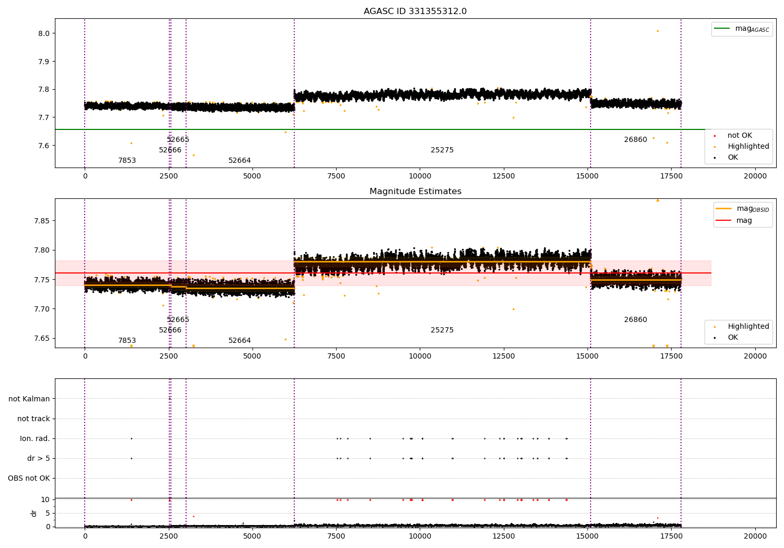784x548 pixels.
Task: Click the 'Ion. rad.' y-axis label
Action: pos(35,439)
